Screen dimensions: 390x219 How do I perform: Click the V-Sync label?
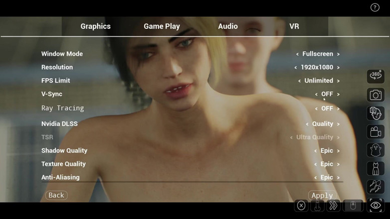(x=52, y=94)
